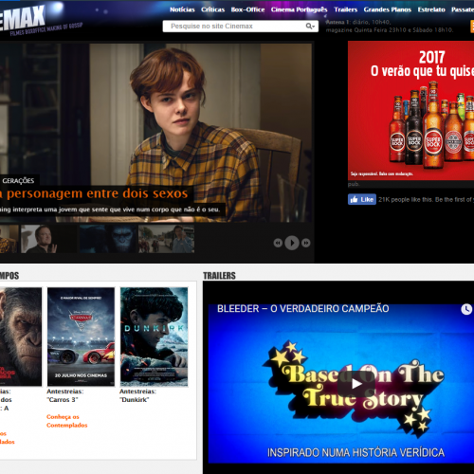Click the search magnifier dropdown icon
This screenshot has width=474, height=474.
tap(310, 27)
